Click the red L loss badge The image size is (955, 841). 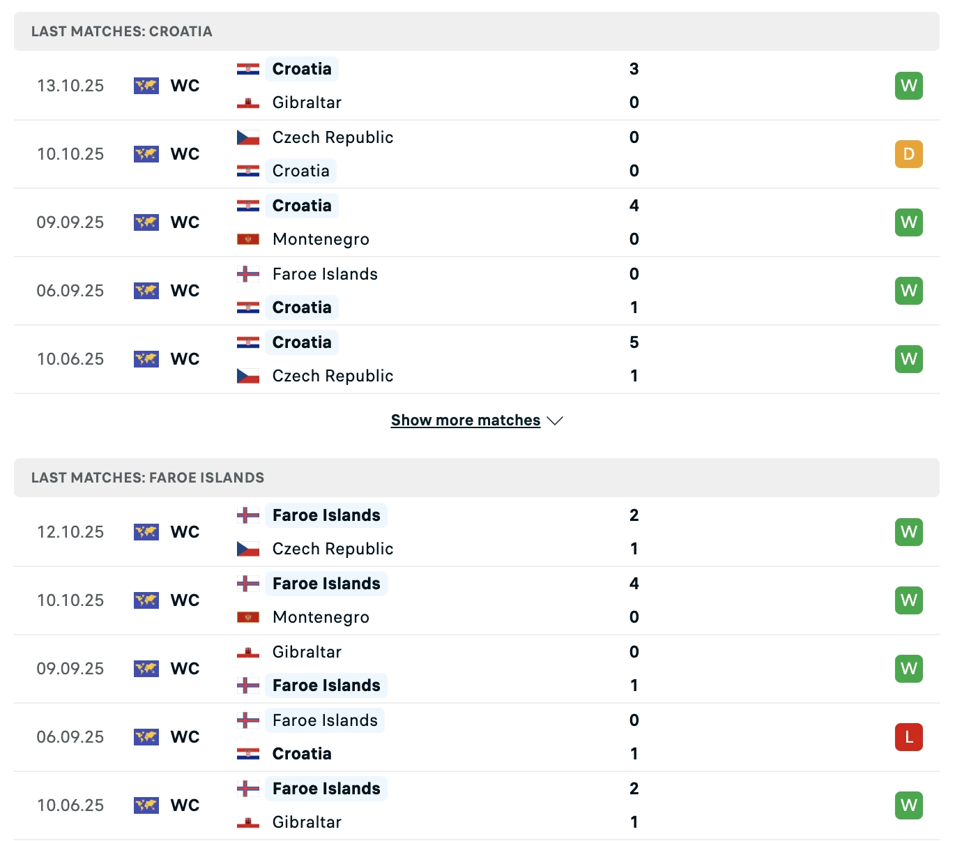click(x=908, y=737)
